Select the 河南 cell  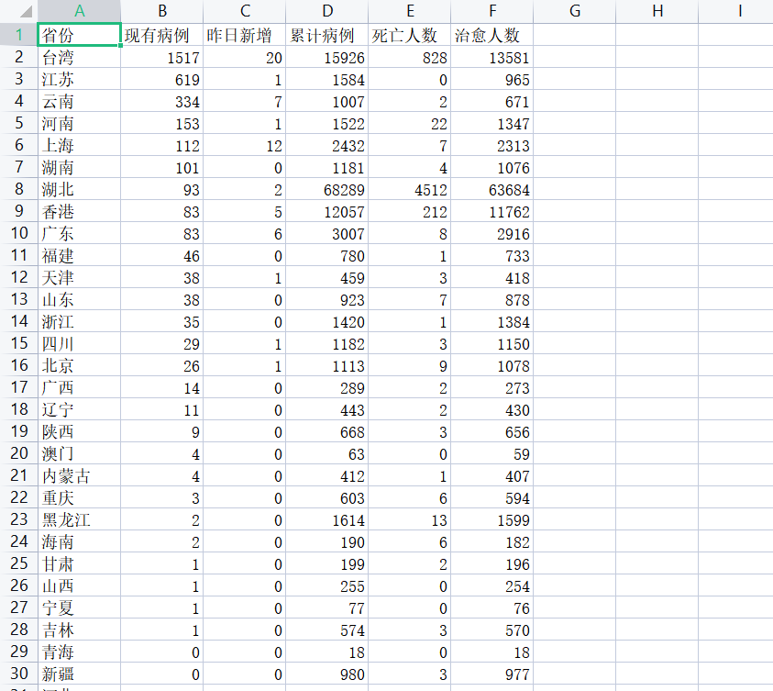pos(80,123)
